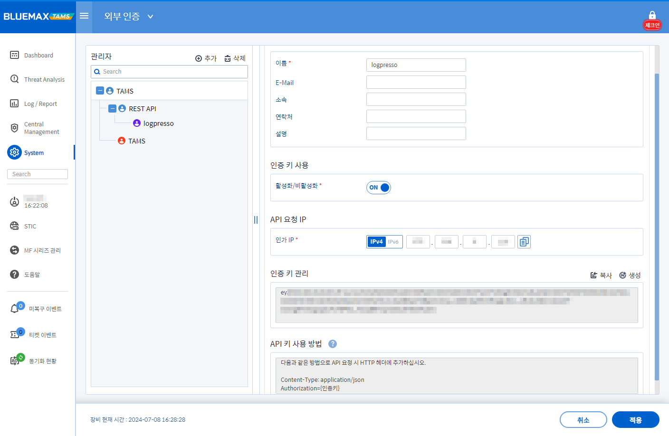
Task: Collapse the REST API tree node
Action: (112, 108)
